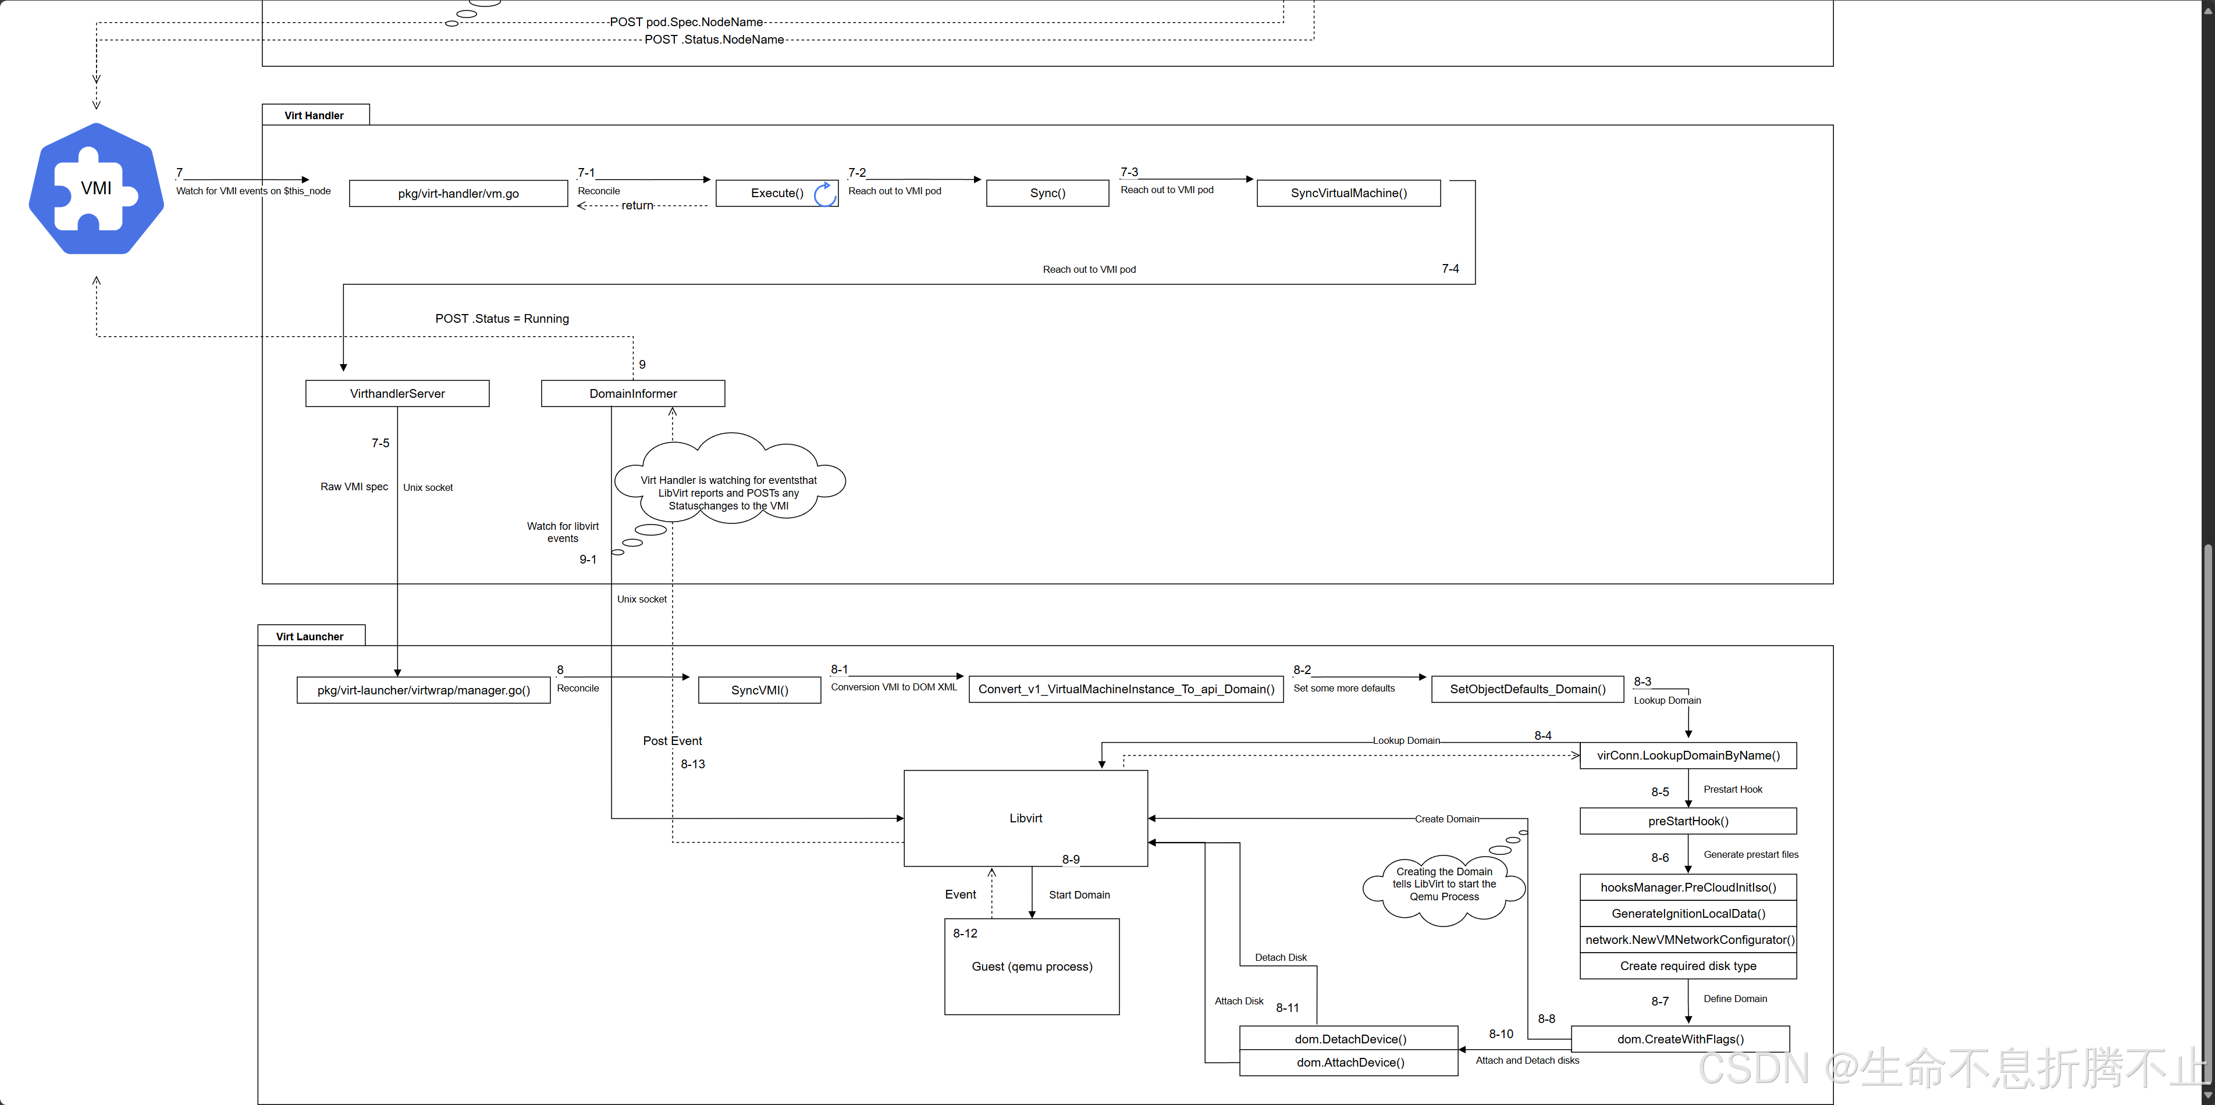Select the Virt Launcher tab label
This screenshot has width=2215, height=1105.
311,636
